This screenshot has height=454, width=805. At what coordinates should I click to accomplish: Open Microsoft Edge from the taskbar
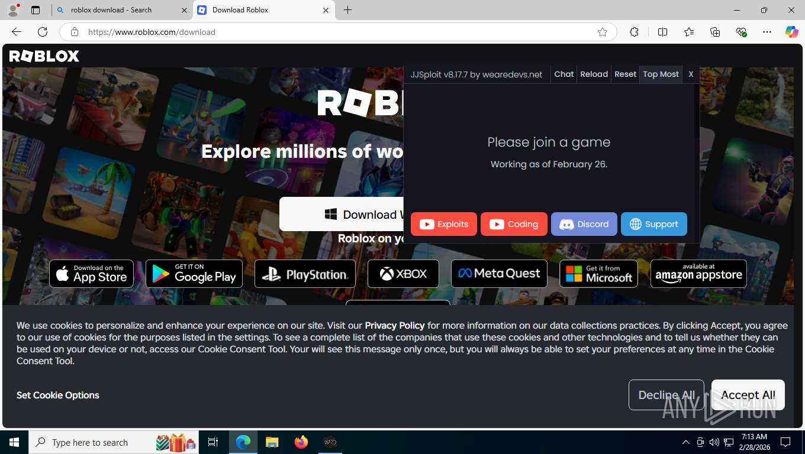243,442
